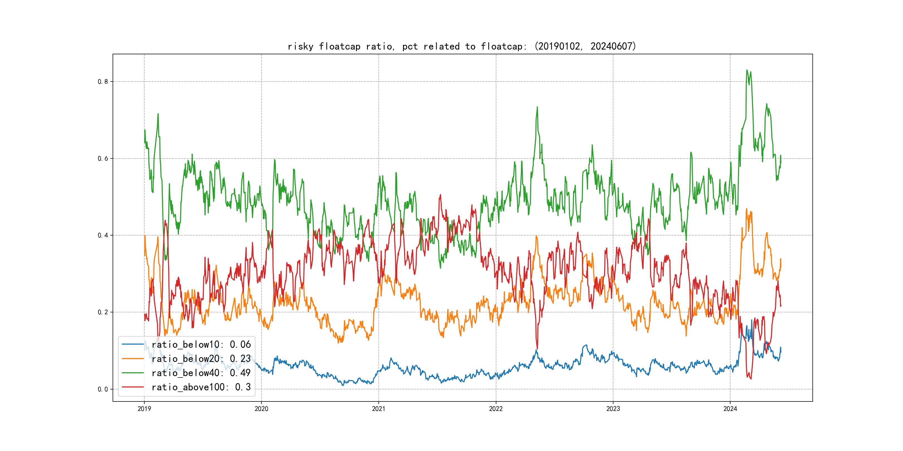Image resolution: width=903 pixels, height=451 pixels.
Task: Click the 2021 x-axis tick label
Action: click(x=378, y=409)
